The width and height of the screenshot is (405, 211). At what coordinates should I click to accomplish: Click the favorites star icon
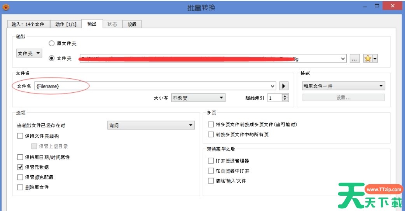tap(368, 59)
